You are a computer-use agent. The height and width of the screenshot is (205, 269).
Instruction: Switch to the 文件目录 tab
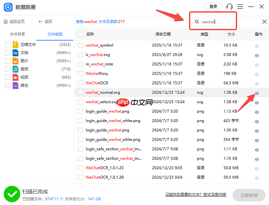17,34
